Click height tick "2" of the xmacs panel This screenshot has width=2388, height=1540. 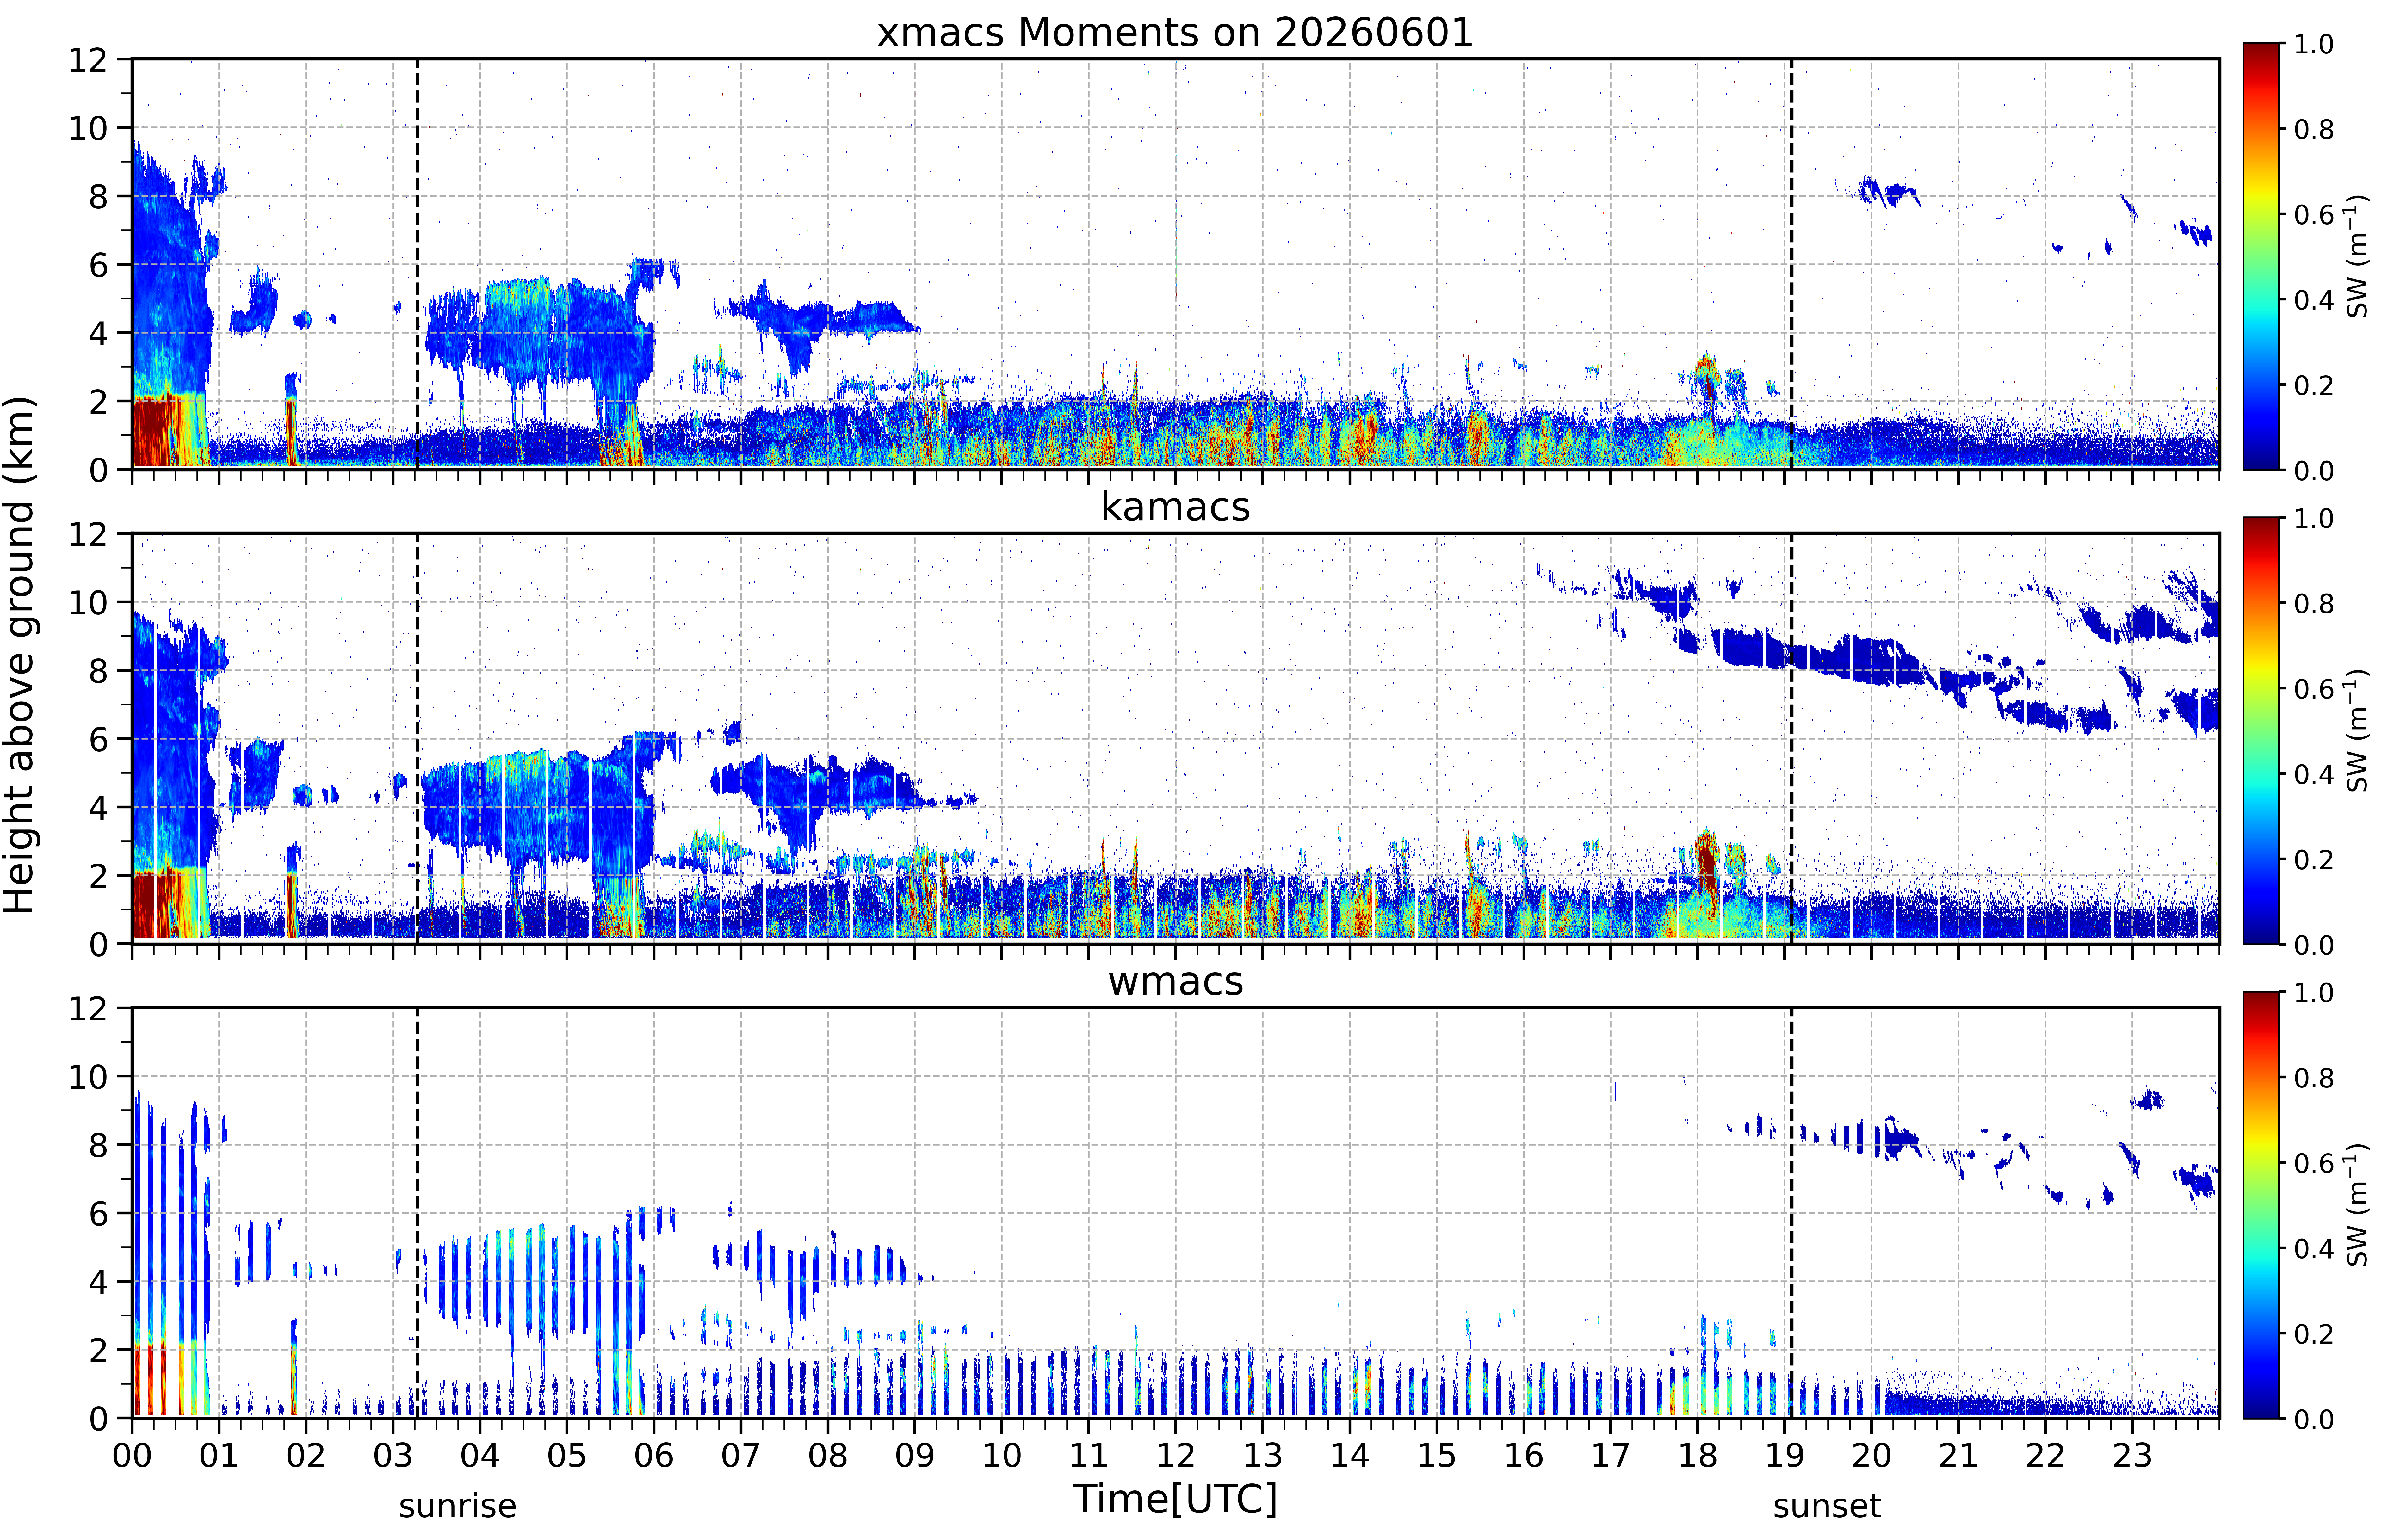(x=98, y=401)
